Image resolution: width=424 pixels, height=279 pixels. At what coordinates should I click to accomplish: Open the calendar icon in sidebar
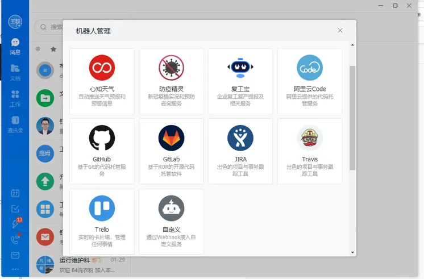point(15,193)
